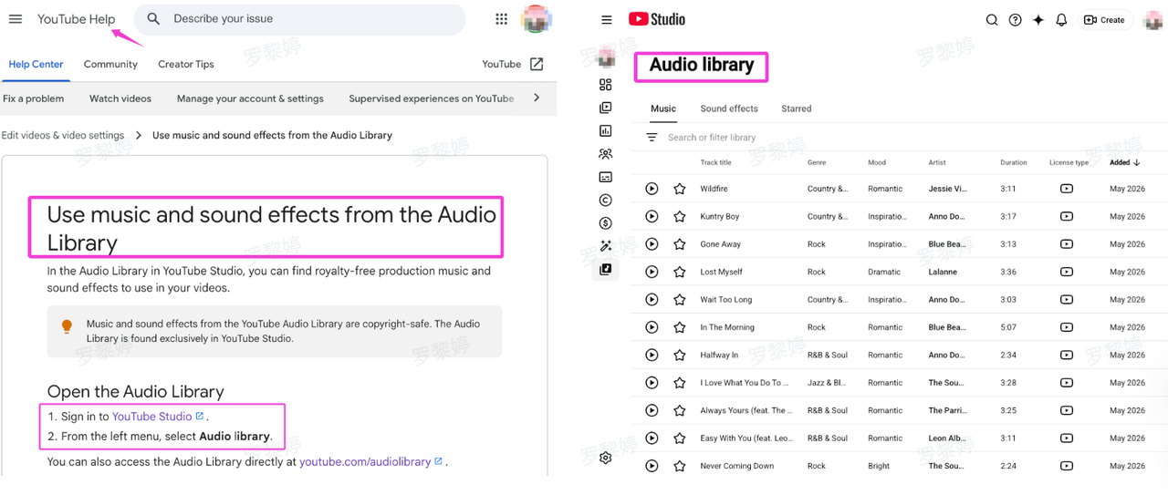1168x495 pixels.
Task: Click the filter icon beside library search
Action: click(652, 138)
